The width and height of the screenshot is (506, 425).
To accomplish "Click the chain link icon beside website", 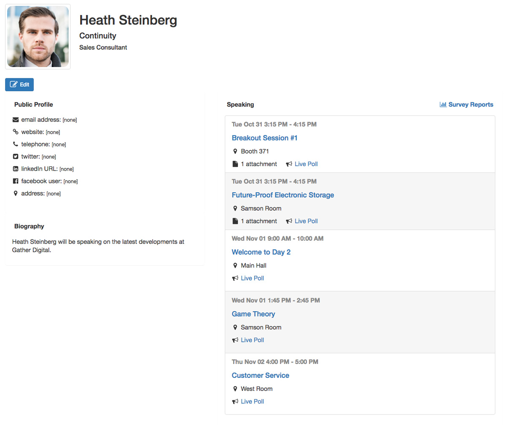I will 16,132.
